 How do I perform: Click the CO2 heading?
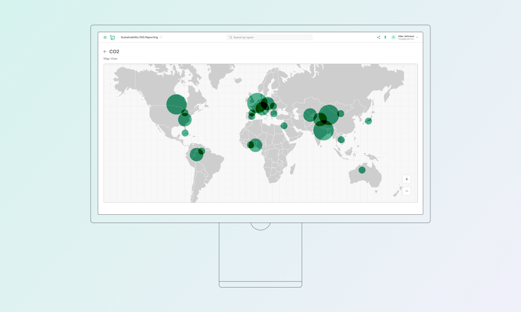coord(114,51)
